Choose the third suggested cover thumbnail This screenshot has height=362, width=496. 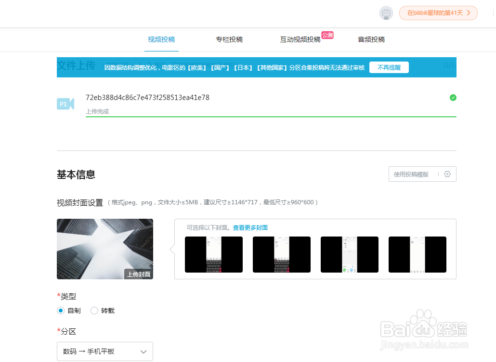350,255
